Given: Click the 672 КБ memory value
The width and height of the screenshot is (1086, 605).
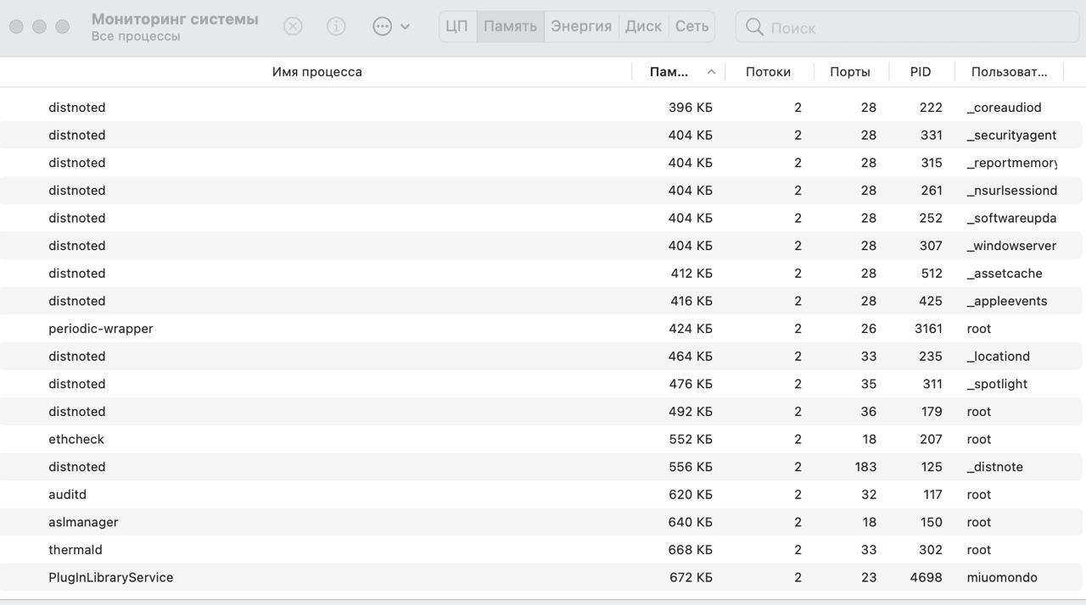Looking at the screenshot, I should (691, 577).
